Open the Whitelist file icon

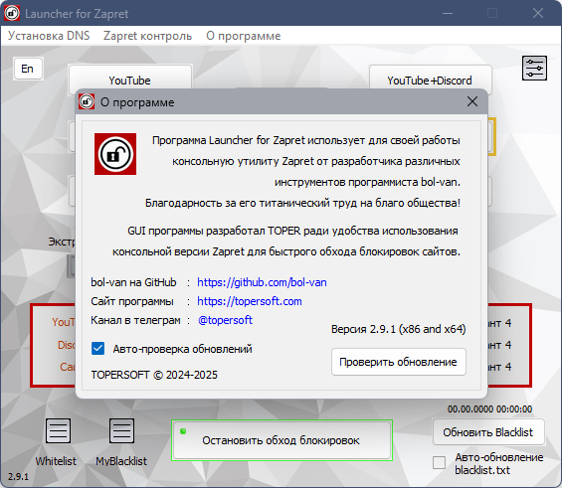58,431
